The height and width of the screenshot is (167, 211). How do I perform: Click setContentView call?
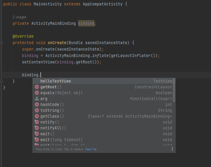click(x=38, y=62)
